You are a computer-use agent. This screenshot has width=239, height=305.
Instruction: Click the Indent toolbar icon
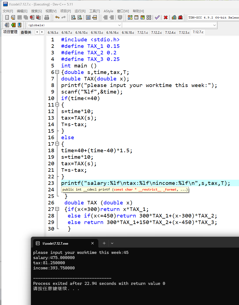(105, 17)
